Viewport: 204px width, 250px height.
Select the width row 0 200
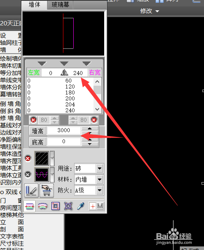point(60,98)
